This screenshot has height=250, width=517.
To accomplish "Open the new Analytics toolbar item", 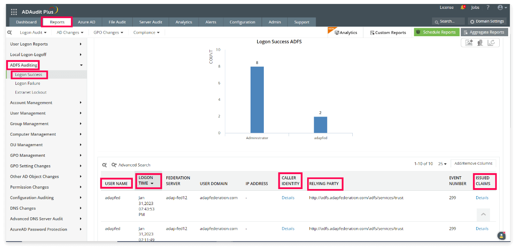I will (346, 33).
